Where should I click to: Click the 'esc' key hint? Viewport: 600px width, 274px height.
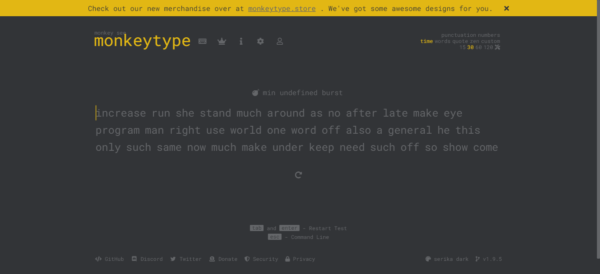click(x=275, y=237)
